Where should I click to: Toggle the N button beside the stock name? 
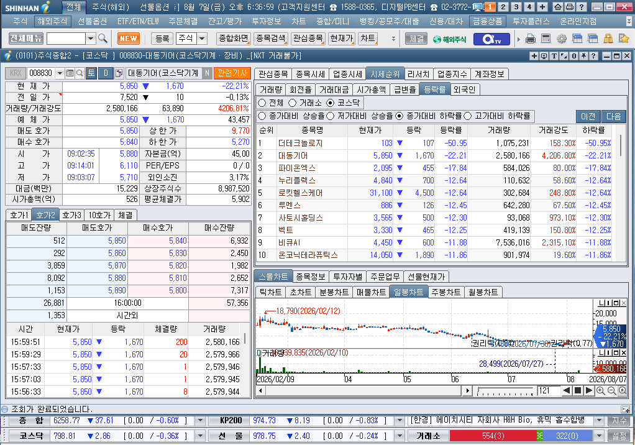click(x=207, y=73)
